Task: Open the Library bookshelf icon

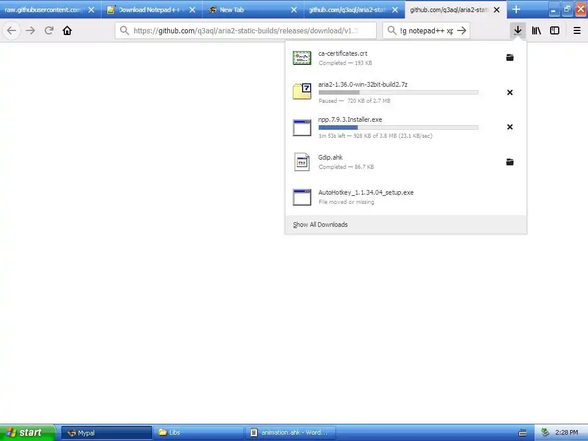Action: (536, 30)
